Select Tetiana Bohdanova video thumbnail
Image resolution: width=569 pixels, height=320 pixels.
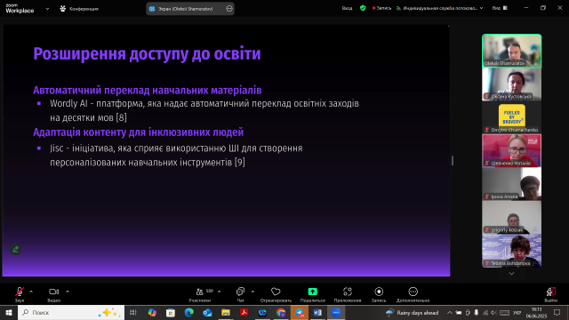point(512,251)
